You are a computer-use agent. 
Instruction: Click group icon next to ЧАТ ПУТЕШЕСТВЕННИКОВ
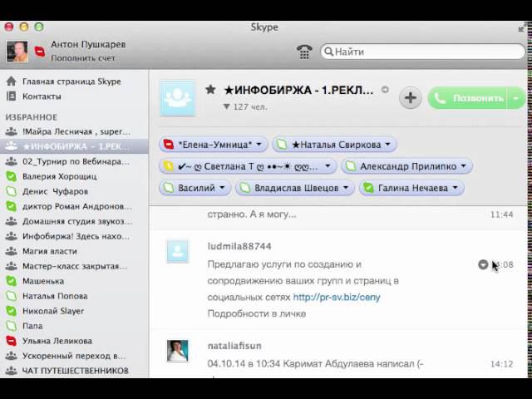(x=11, y=370)
